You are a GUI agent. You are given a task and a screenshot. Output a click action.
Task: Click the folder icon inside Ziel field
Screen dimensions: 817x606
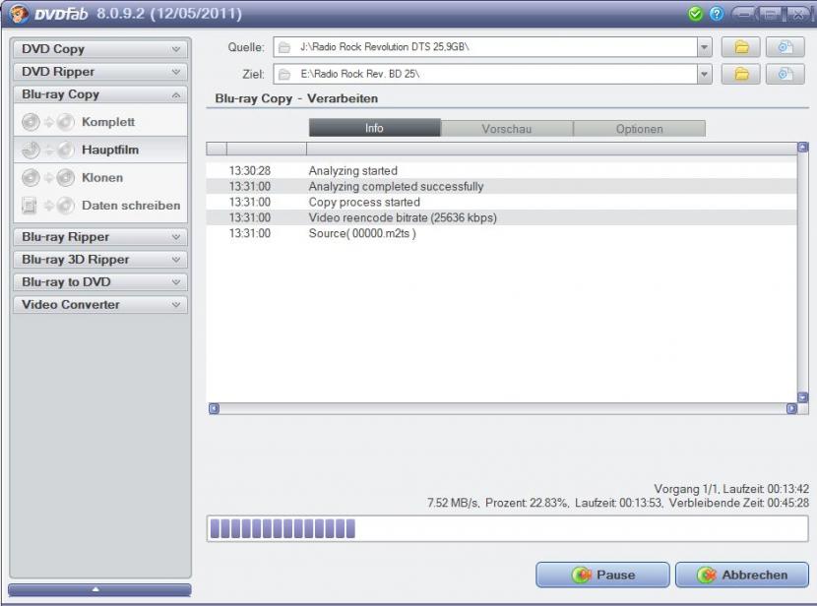click(x=283, y=75)
